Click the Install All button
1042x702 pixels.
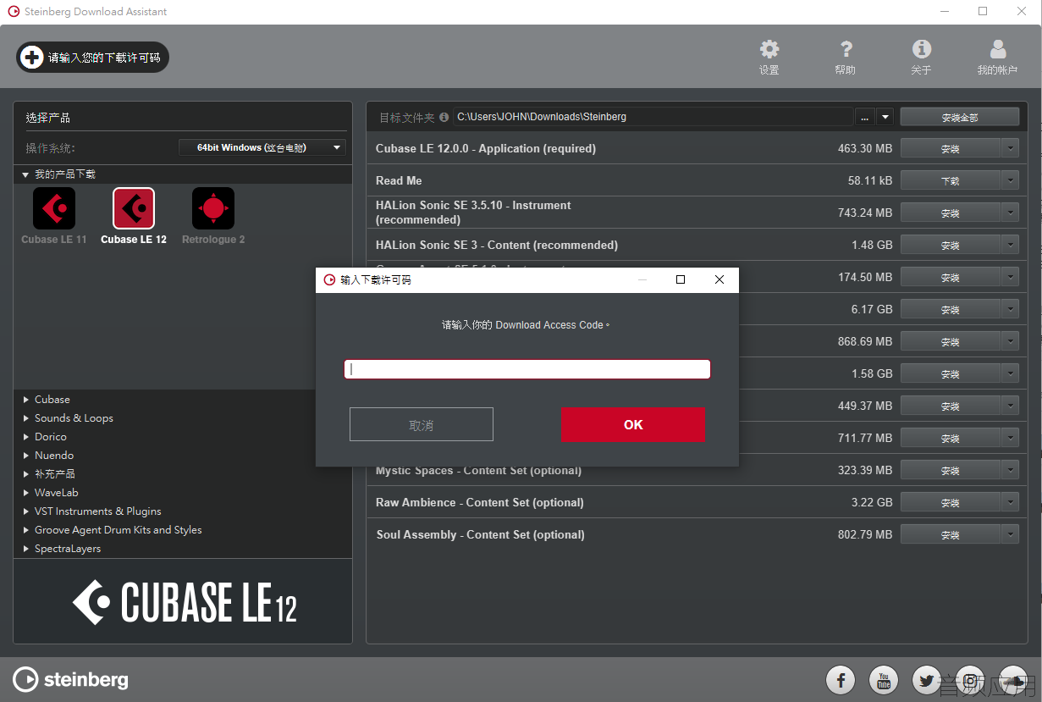point(959,117)
